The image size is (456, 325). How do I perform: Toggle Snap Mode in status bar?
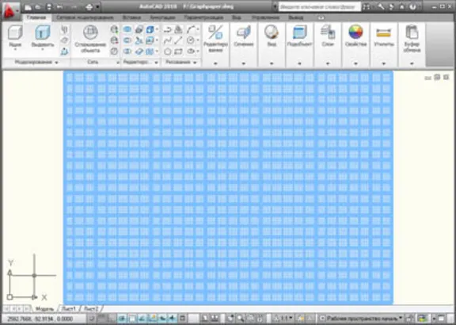(x=92, y=318)
